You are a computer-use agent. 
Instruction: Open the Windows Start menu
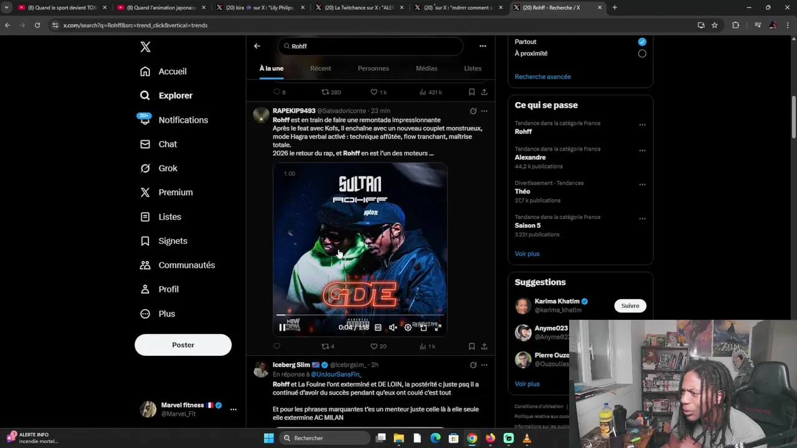(269, 438)
